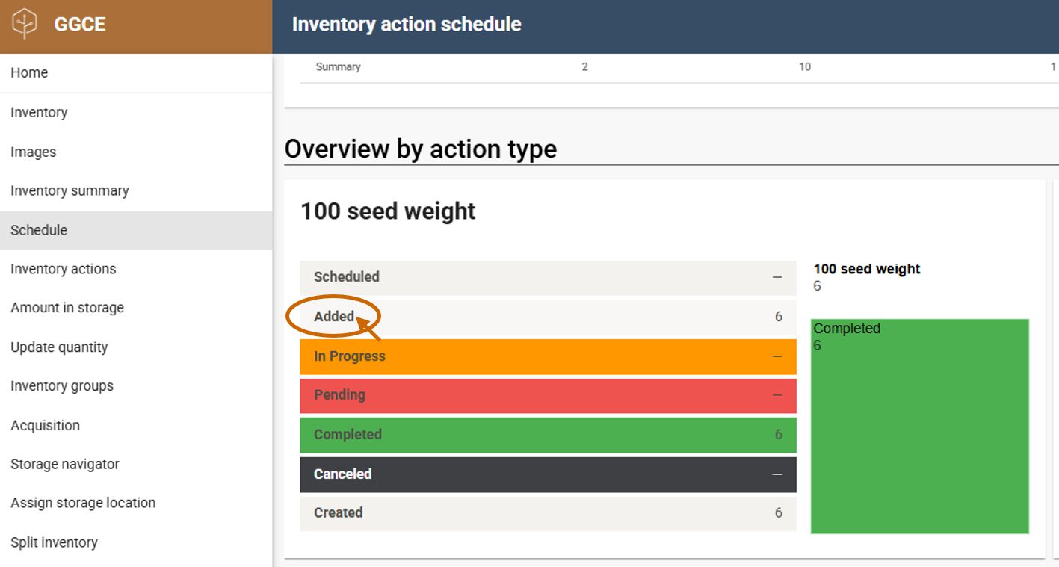Click the green Completed status row
The image size is (1059, 567).
point(547,435)
